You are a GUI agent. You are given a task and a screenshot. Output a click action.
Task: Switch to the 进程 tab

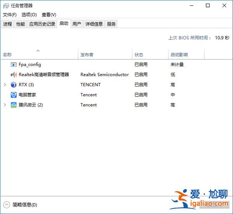pyautogui.click(x=7, y=24)
